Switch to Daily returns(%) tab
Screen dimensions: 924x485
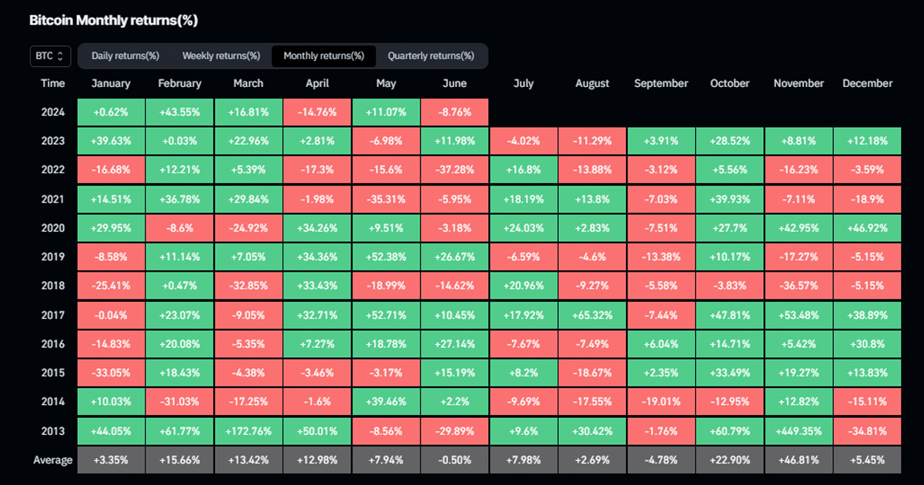click(x=126, y=55)
